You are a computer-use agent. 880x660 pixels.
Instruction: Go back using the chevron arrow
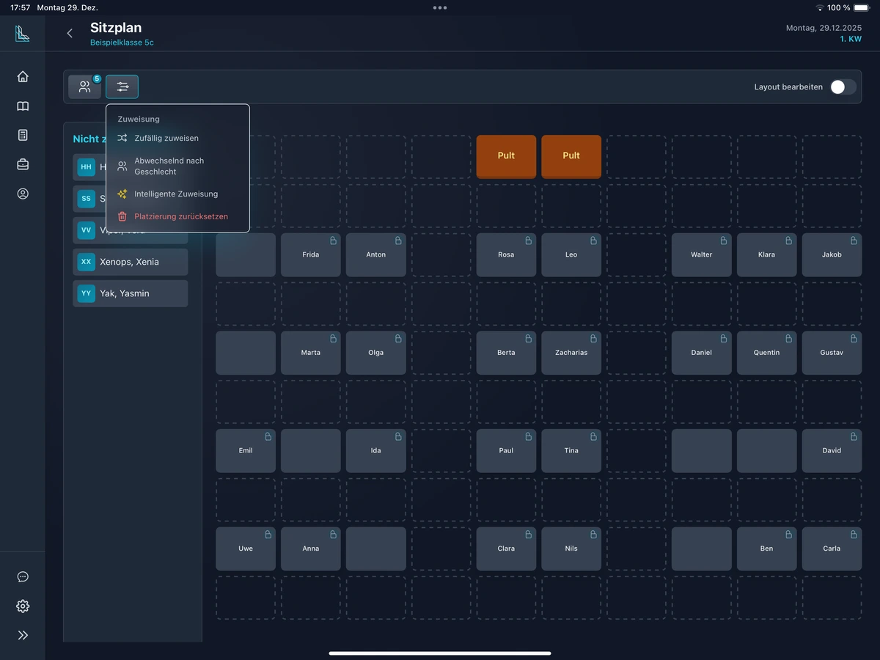point(70,33)
